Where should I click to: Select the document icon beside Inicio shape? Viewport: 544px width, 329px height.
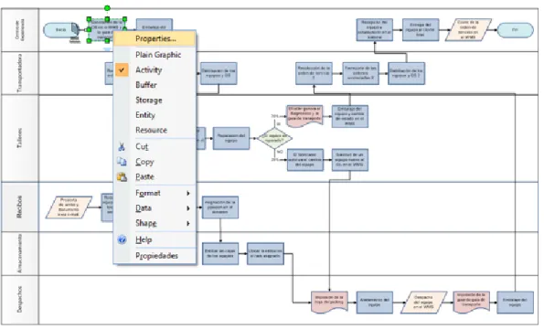pos(75,29)
